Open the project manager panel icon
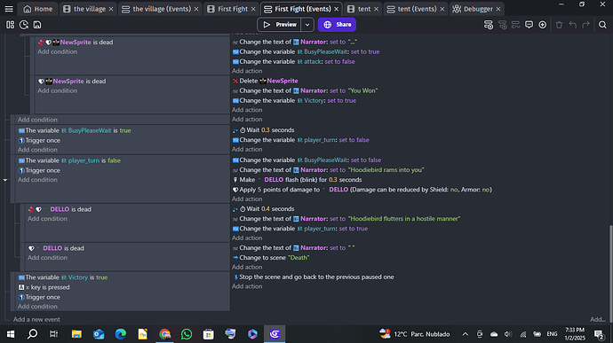Image resolution: width=613 pixels, height=343 pixels. coord(10,25)
